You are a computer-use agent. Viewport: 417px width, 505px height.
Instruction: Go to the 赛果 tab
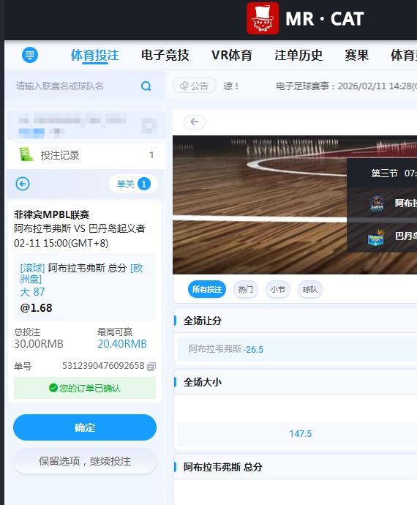[x=356, y=56]
